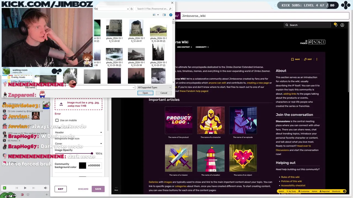
Task: Click the More dots in wiki sidebar
Action: tap(116, 188)
